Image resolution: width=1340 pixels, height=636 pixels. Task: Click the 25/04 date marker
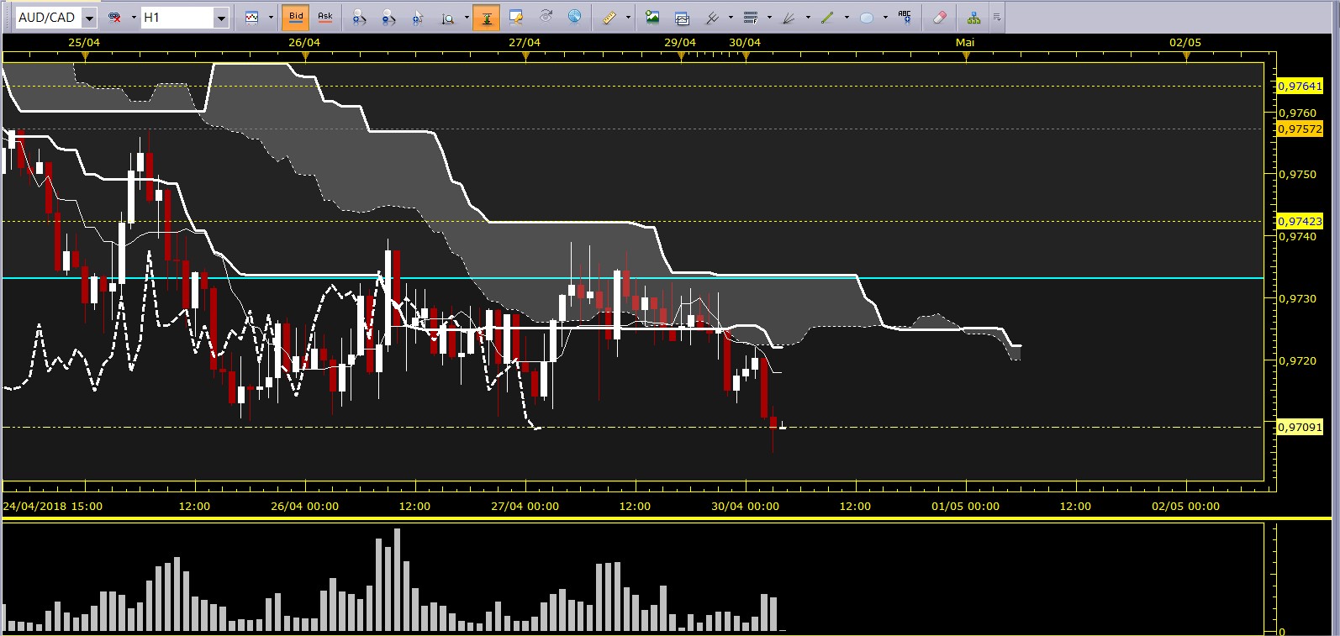(x=84, y=42)
